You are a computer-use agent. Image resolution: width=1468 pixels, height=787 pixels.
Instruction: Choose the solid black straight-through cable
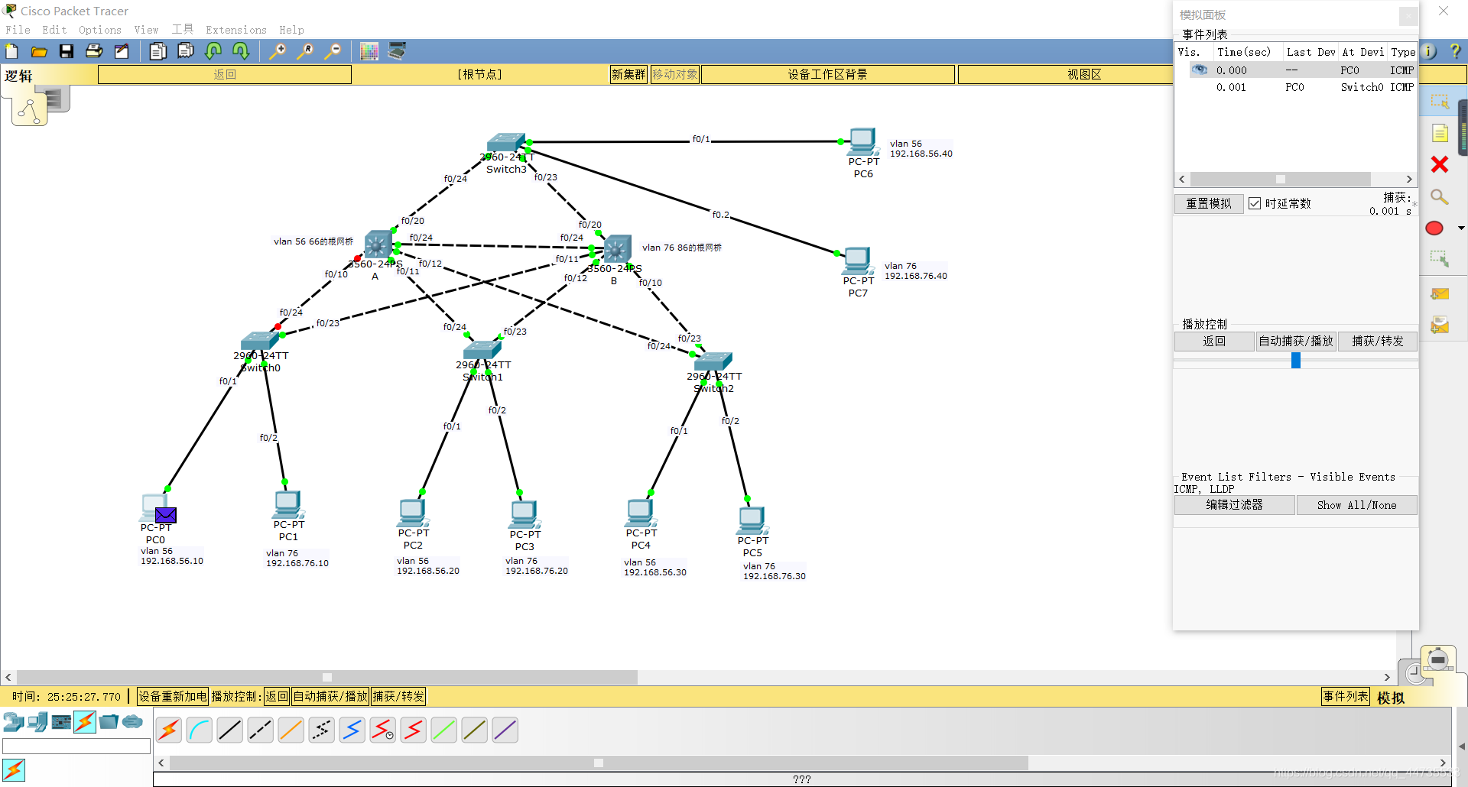click(230, 730)
